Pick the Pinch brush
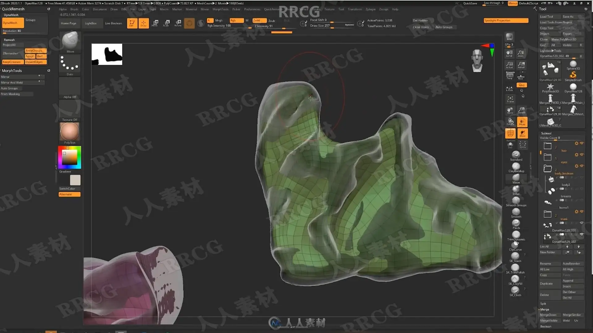Viewport: 593px width, 333px height. point(516,224)
